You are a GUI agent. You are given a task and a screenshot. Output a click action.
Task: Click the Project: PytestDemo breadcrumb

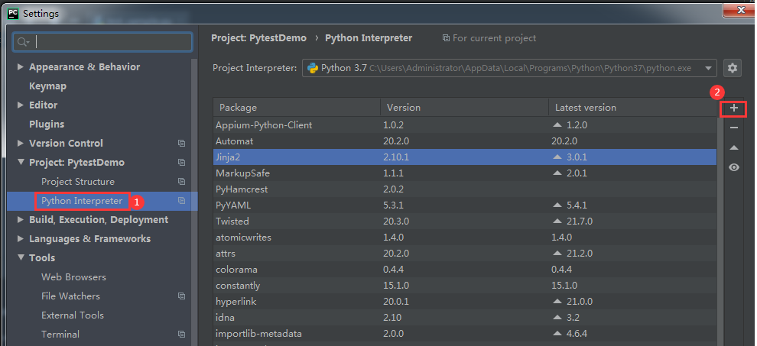(x=258, y=37)
